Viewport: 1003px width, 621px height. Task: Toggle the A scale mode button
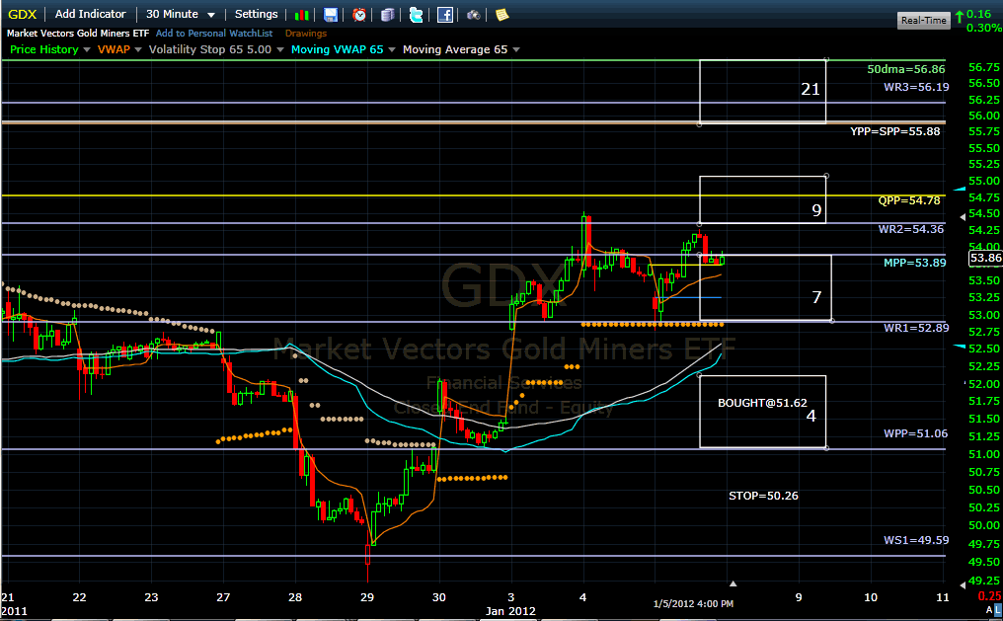[x=989, y=610]
